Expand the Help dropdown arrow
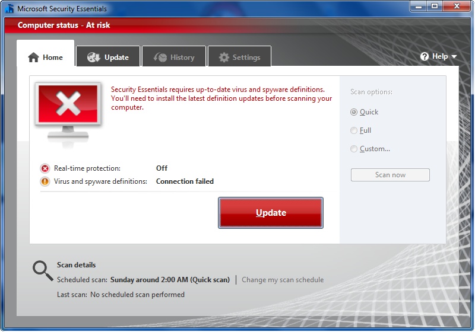475x332 pixels. pyautogui.click(x=454, y=56)
